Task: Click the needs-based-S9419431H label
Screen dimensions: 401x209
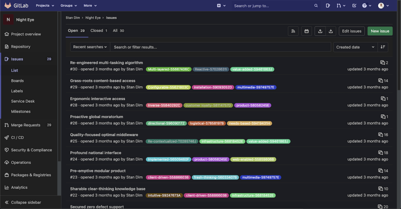Action: [x=249, y=124]
